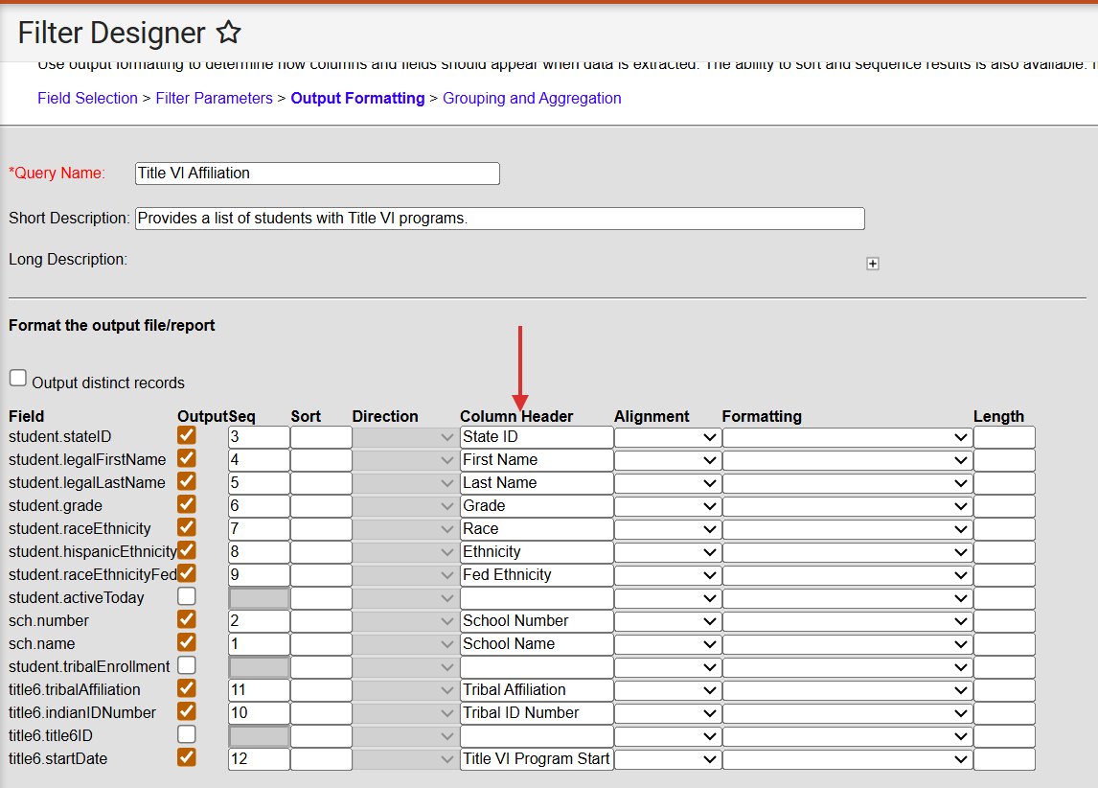
Task: Open Formatting dropdown for student.legalLastName
Action: coord(847,483)
